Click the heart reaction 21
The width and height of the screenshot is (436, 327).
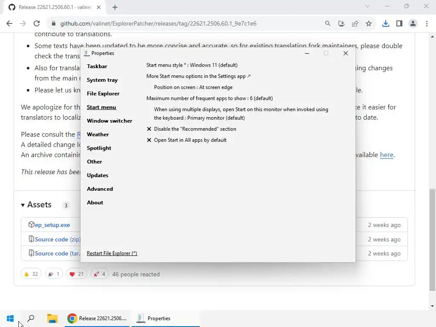click(77, 274)
